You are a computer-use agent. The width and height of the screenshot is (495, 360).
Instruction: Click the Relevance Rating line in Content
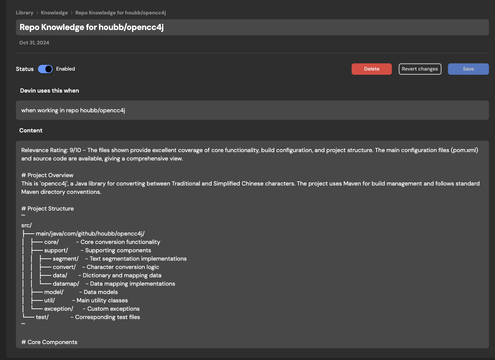pos(250,150)
